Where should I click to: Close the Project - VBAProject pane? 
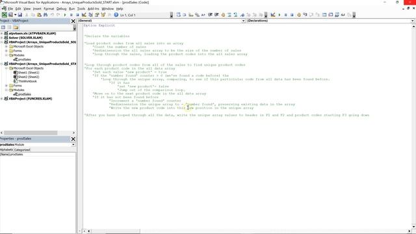(73, 21)
